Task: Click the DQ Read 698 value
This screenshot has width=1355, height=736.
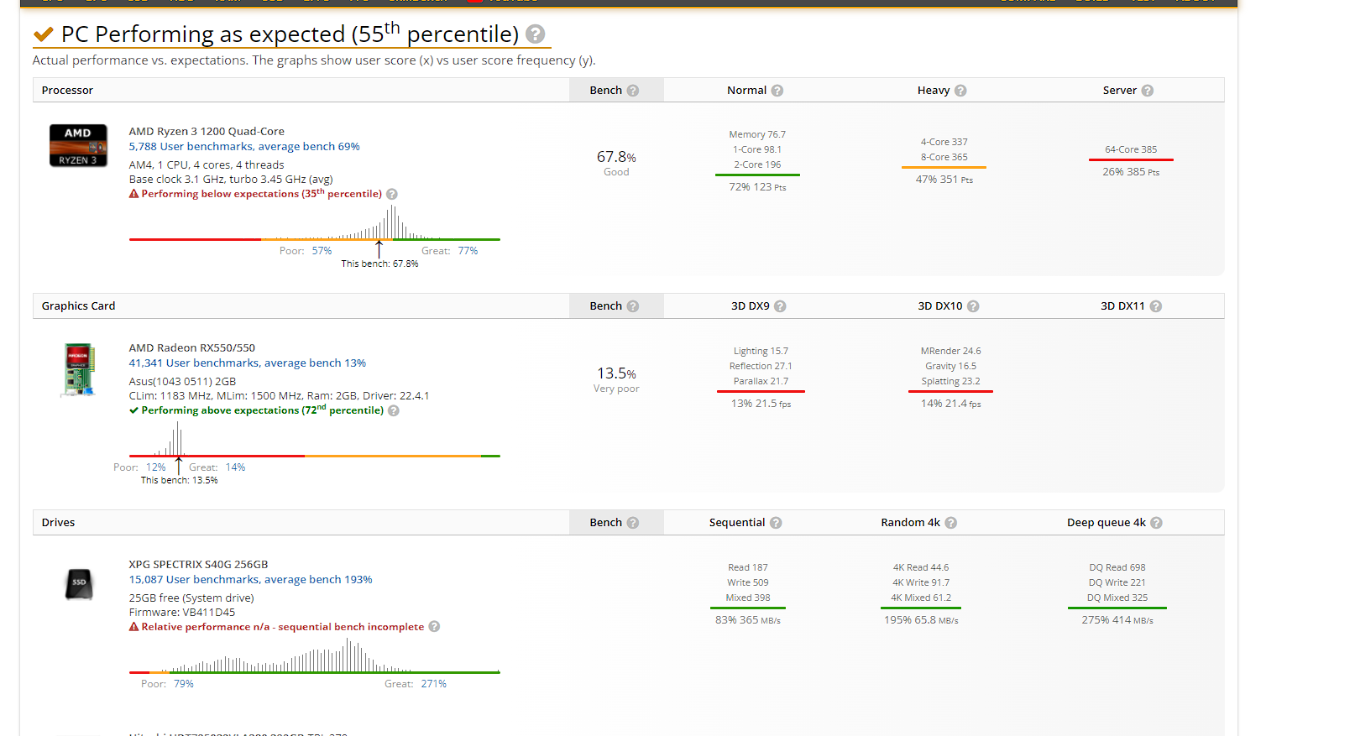Action: coord(1117,568)
